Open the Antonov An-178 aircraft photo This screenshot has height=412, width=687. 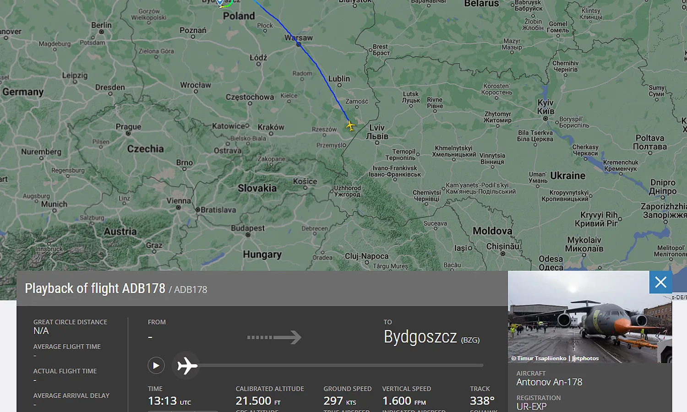[x=590, y=317]
